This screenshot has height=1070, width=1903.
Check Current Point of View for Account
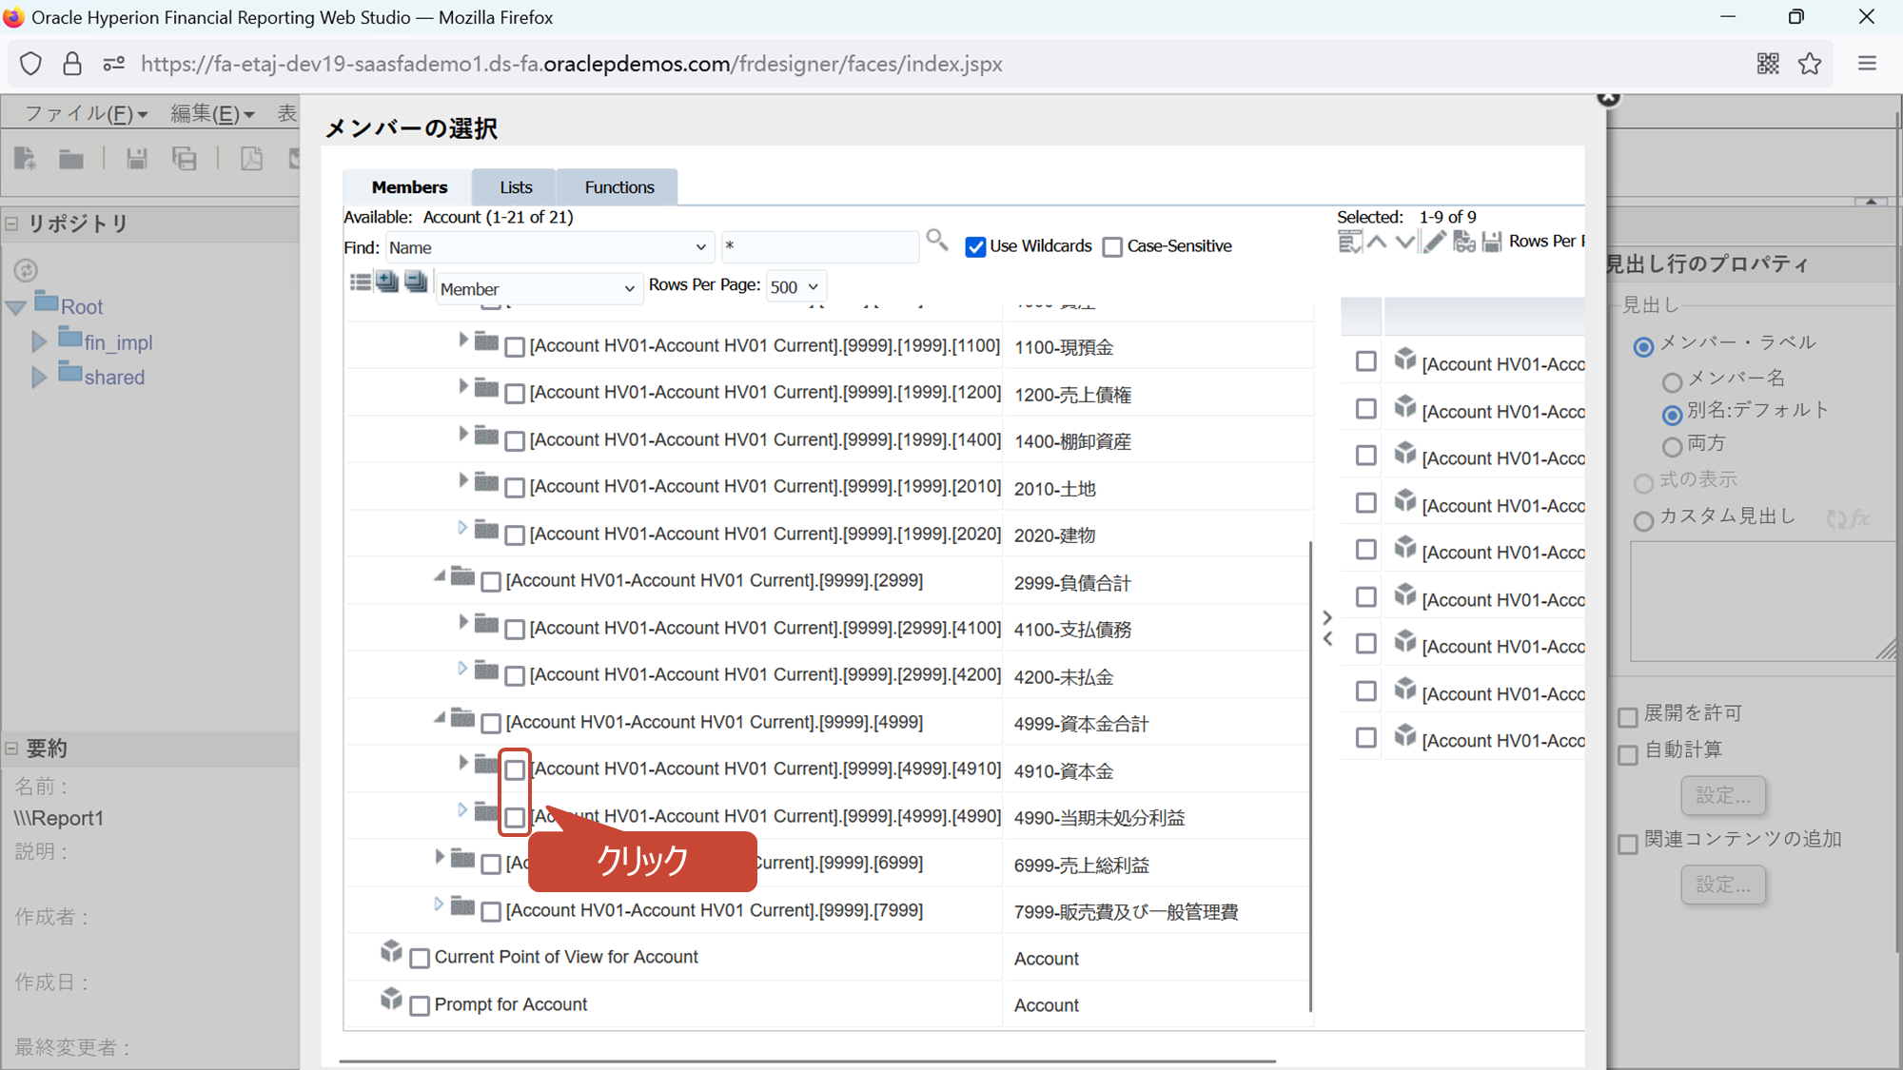[x=420, y=959]
